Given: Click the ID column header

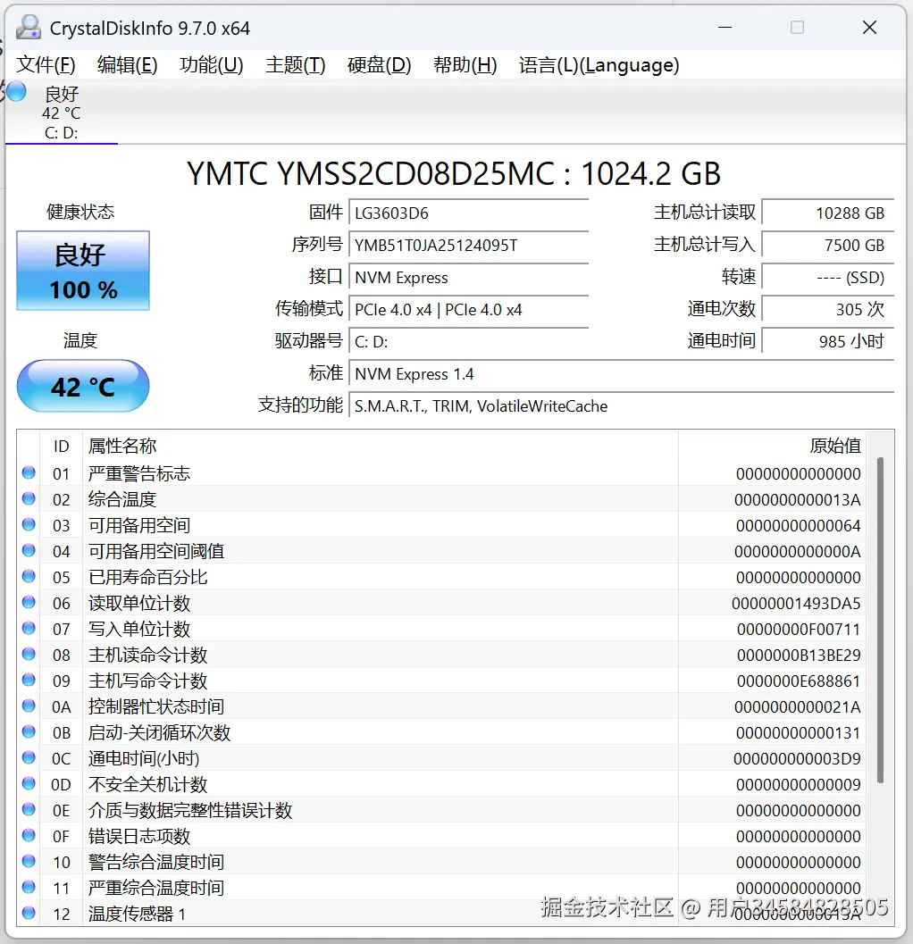Looking at the screenshot, I should pyautogui.click(x=61, y=447).
